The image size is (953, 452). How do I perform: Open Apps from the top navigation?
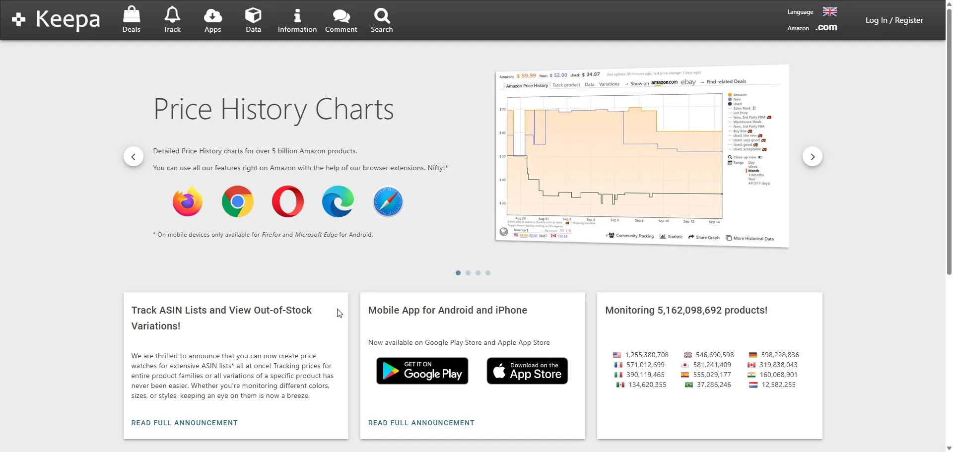tap(212, 15)
